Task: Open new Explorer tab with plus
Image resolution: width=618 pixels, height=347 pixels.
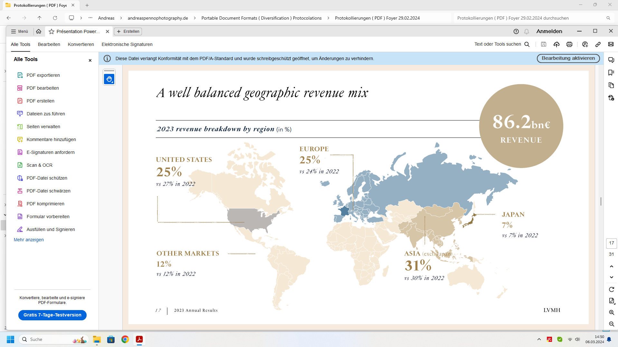Action: coord(87,5)
